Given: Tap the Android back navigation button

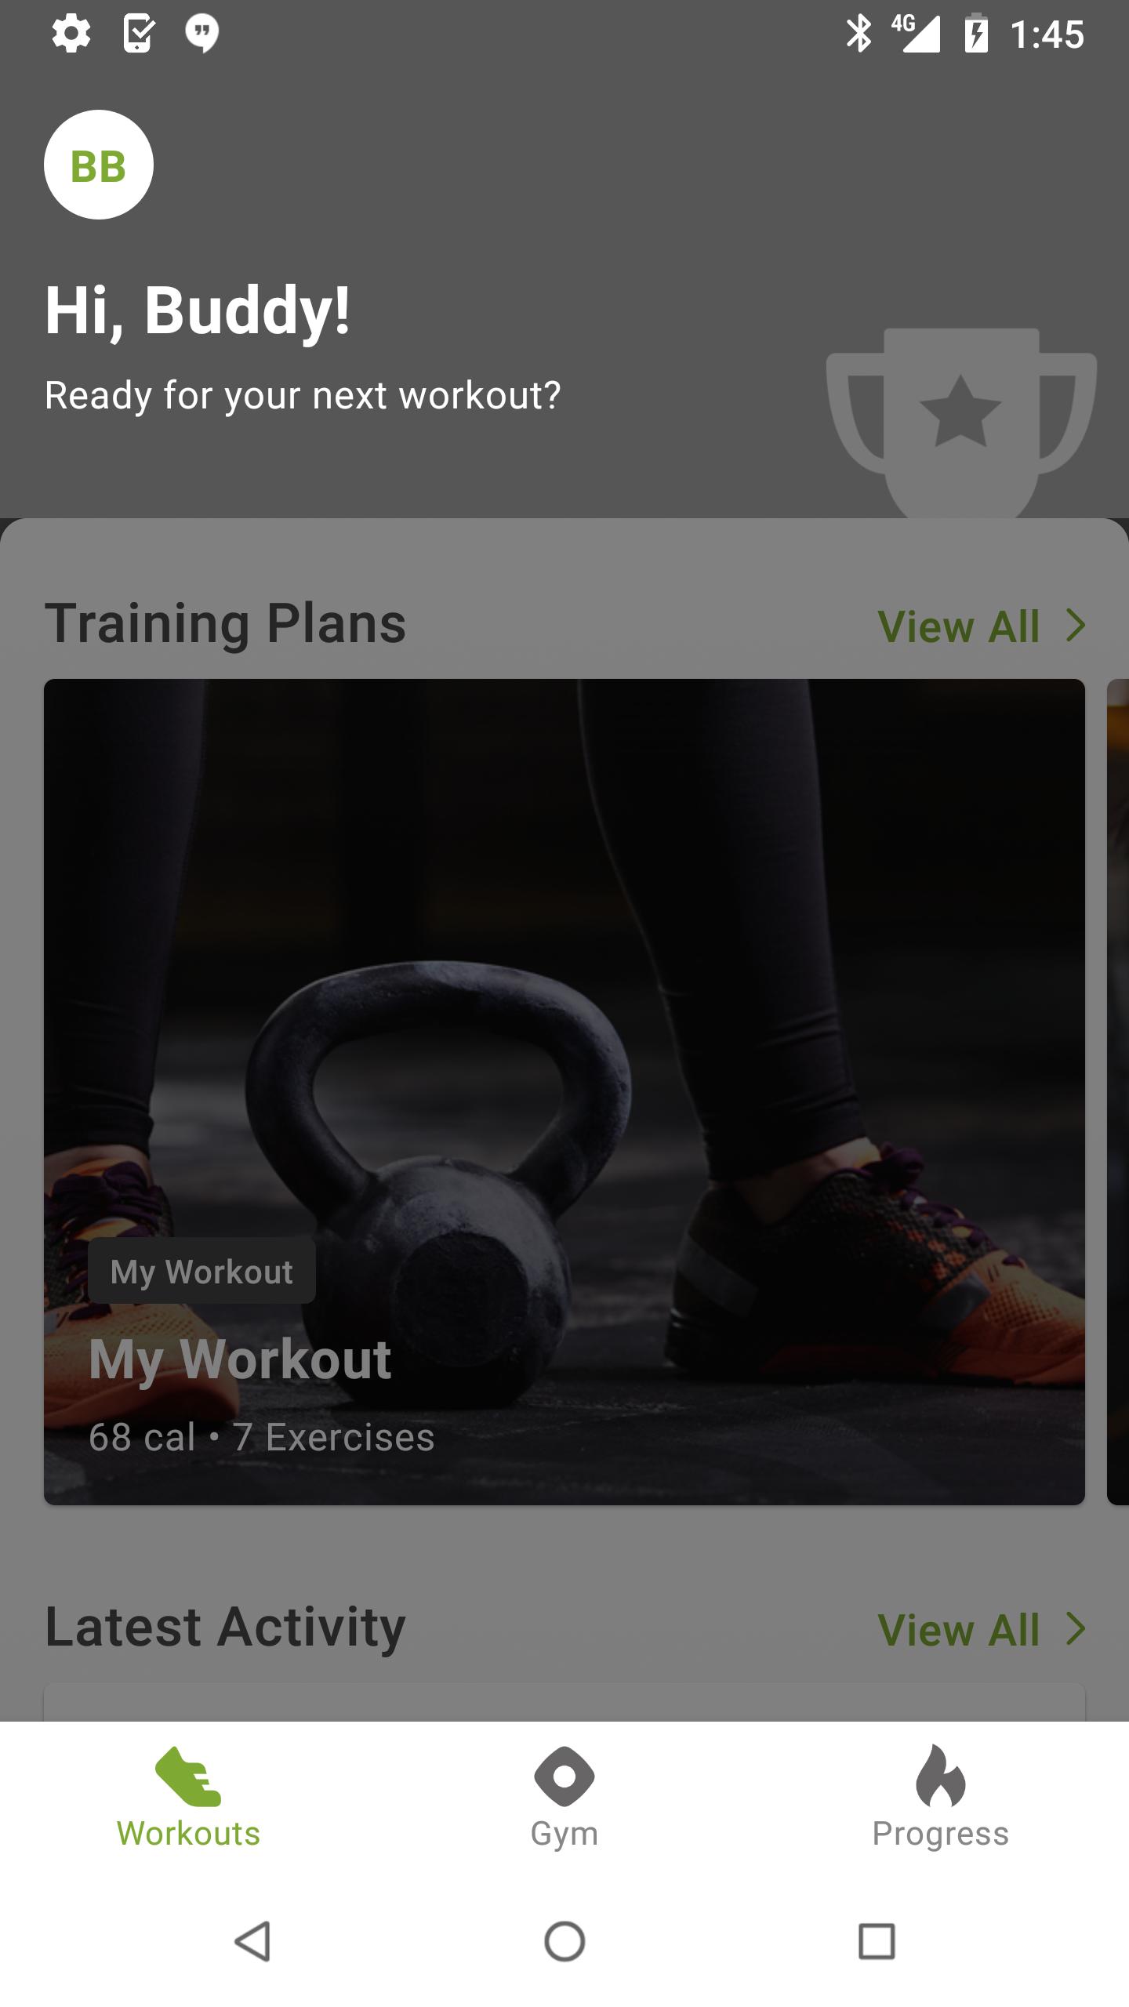Looking at the screenshot, I should 252,1941.
